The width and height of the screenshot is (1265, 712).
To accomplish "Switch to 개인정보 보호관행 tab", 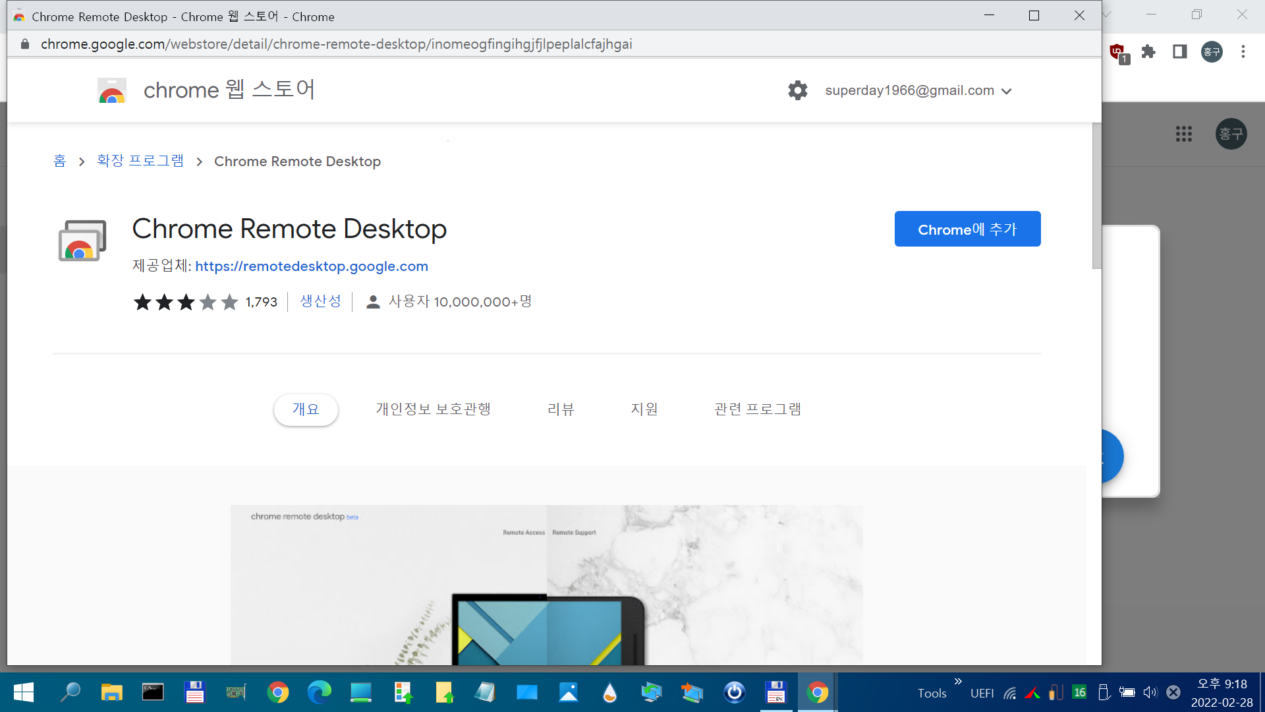I will coord(434,409).
